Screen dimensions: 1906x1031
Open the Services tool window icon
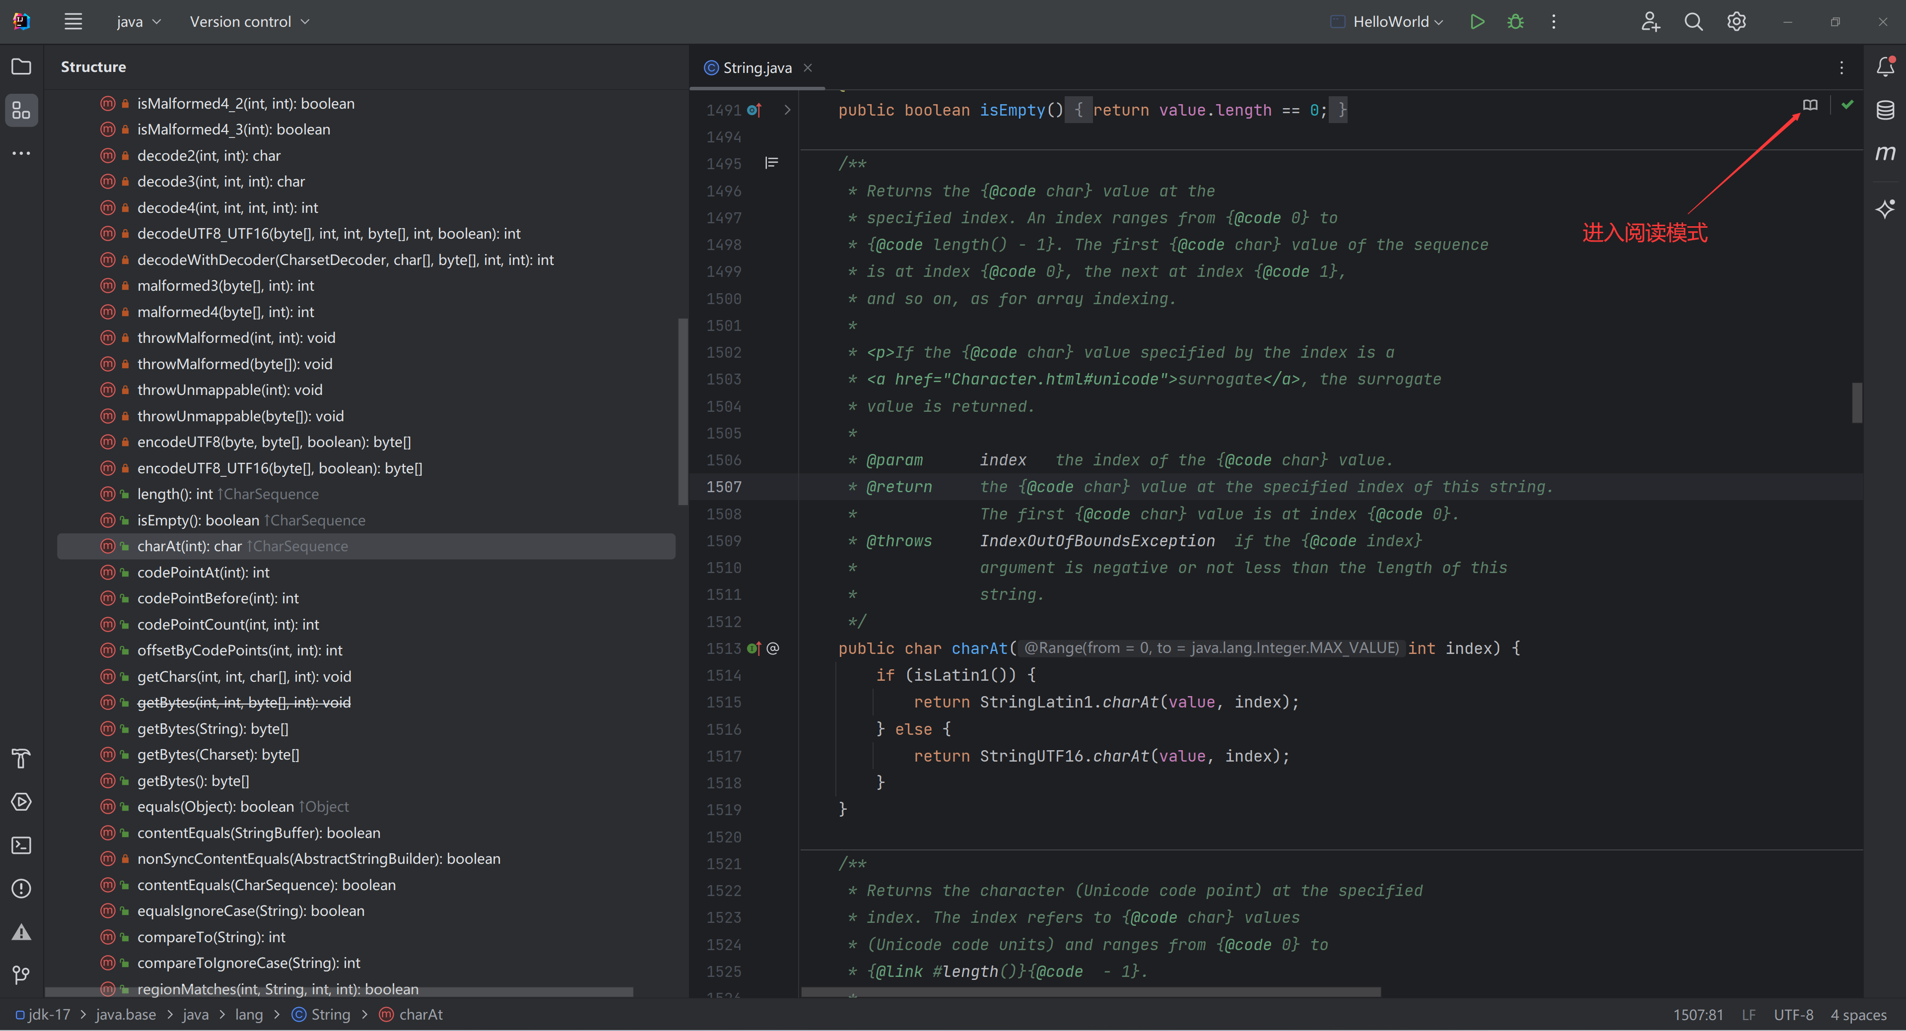click(x=21, y=802)
